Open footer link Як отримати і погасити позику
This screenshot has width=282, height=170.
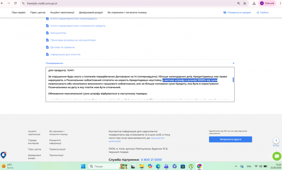click(58, 133)
